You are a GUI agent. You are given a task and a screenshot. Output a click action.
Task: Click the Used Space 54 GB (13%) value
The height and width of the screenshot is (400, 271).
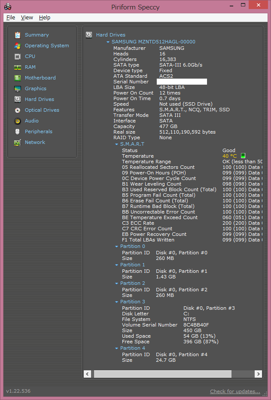199,336
